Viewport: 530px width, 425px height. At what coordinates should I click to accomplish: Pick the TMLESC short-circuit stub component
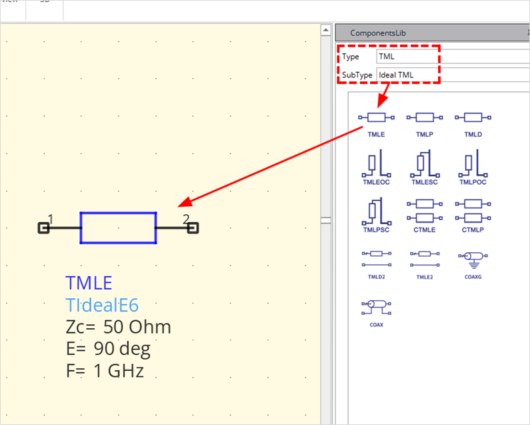pyautogui.click(x=425, y=167)
